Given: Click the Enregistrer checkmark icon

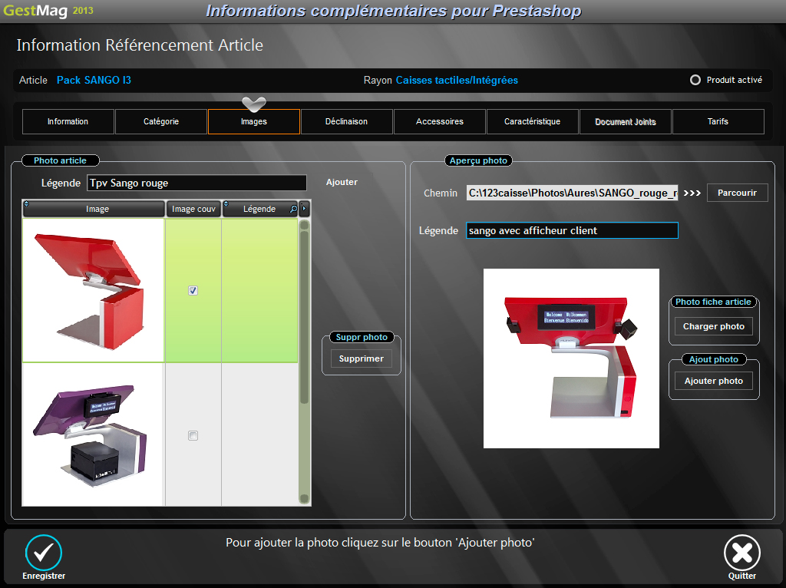Looking at the screenshot, I should (x=44, y=553).
